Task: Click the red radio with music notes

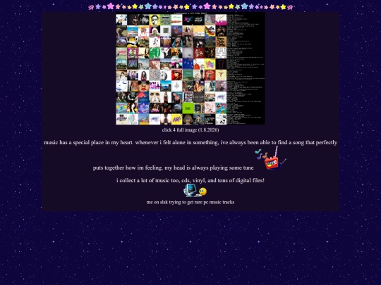Action: tap(270, 158)
